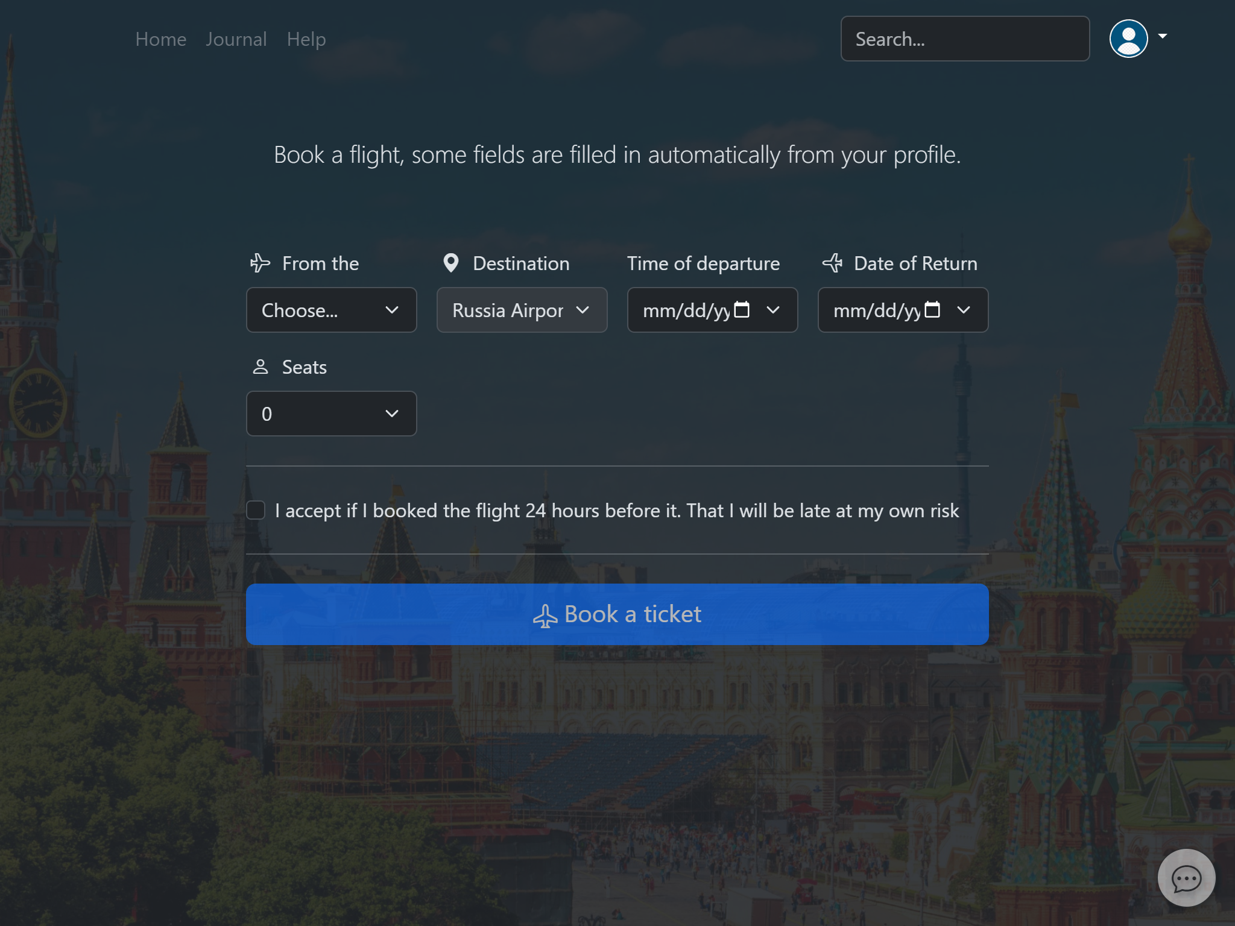Open the From the Choose... dropdown

[x=331, y=310]
